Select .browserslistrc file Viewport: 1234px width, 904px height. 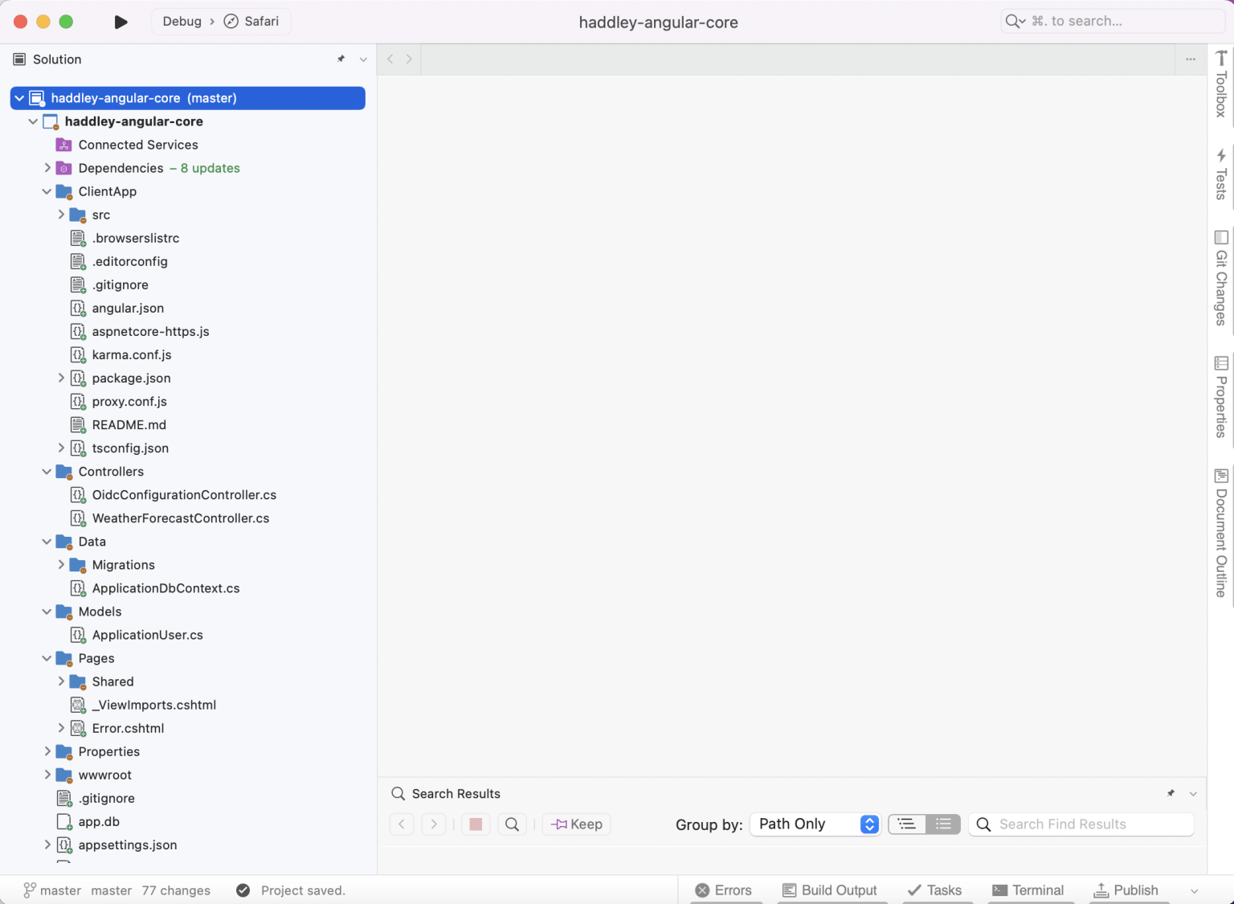[135, 238]
